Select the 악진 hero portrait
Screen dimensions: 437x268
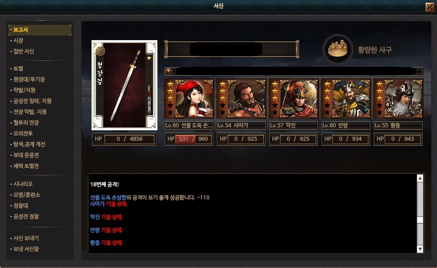pyautogui.click(x=294, y=98)
